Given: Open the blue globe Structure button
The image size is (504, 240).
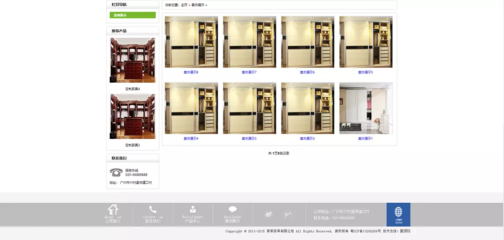Looking at the screenshot, I should click(x=398, y=214).
